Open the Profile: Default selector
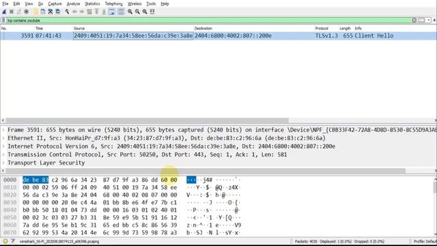 point(425,241)
